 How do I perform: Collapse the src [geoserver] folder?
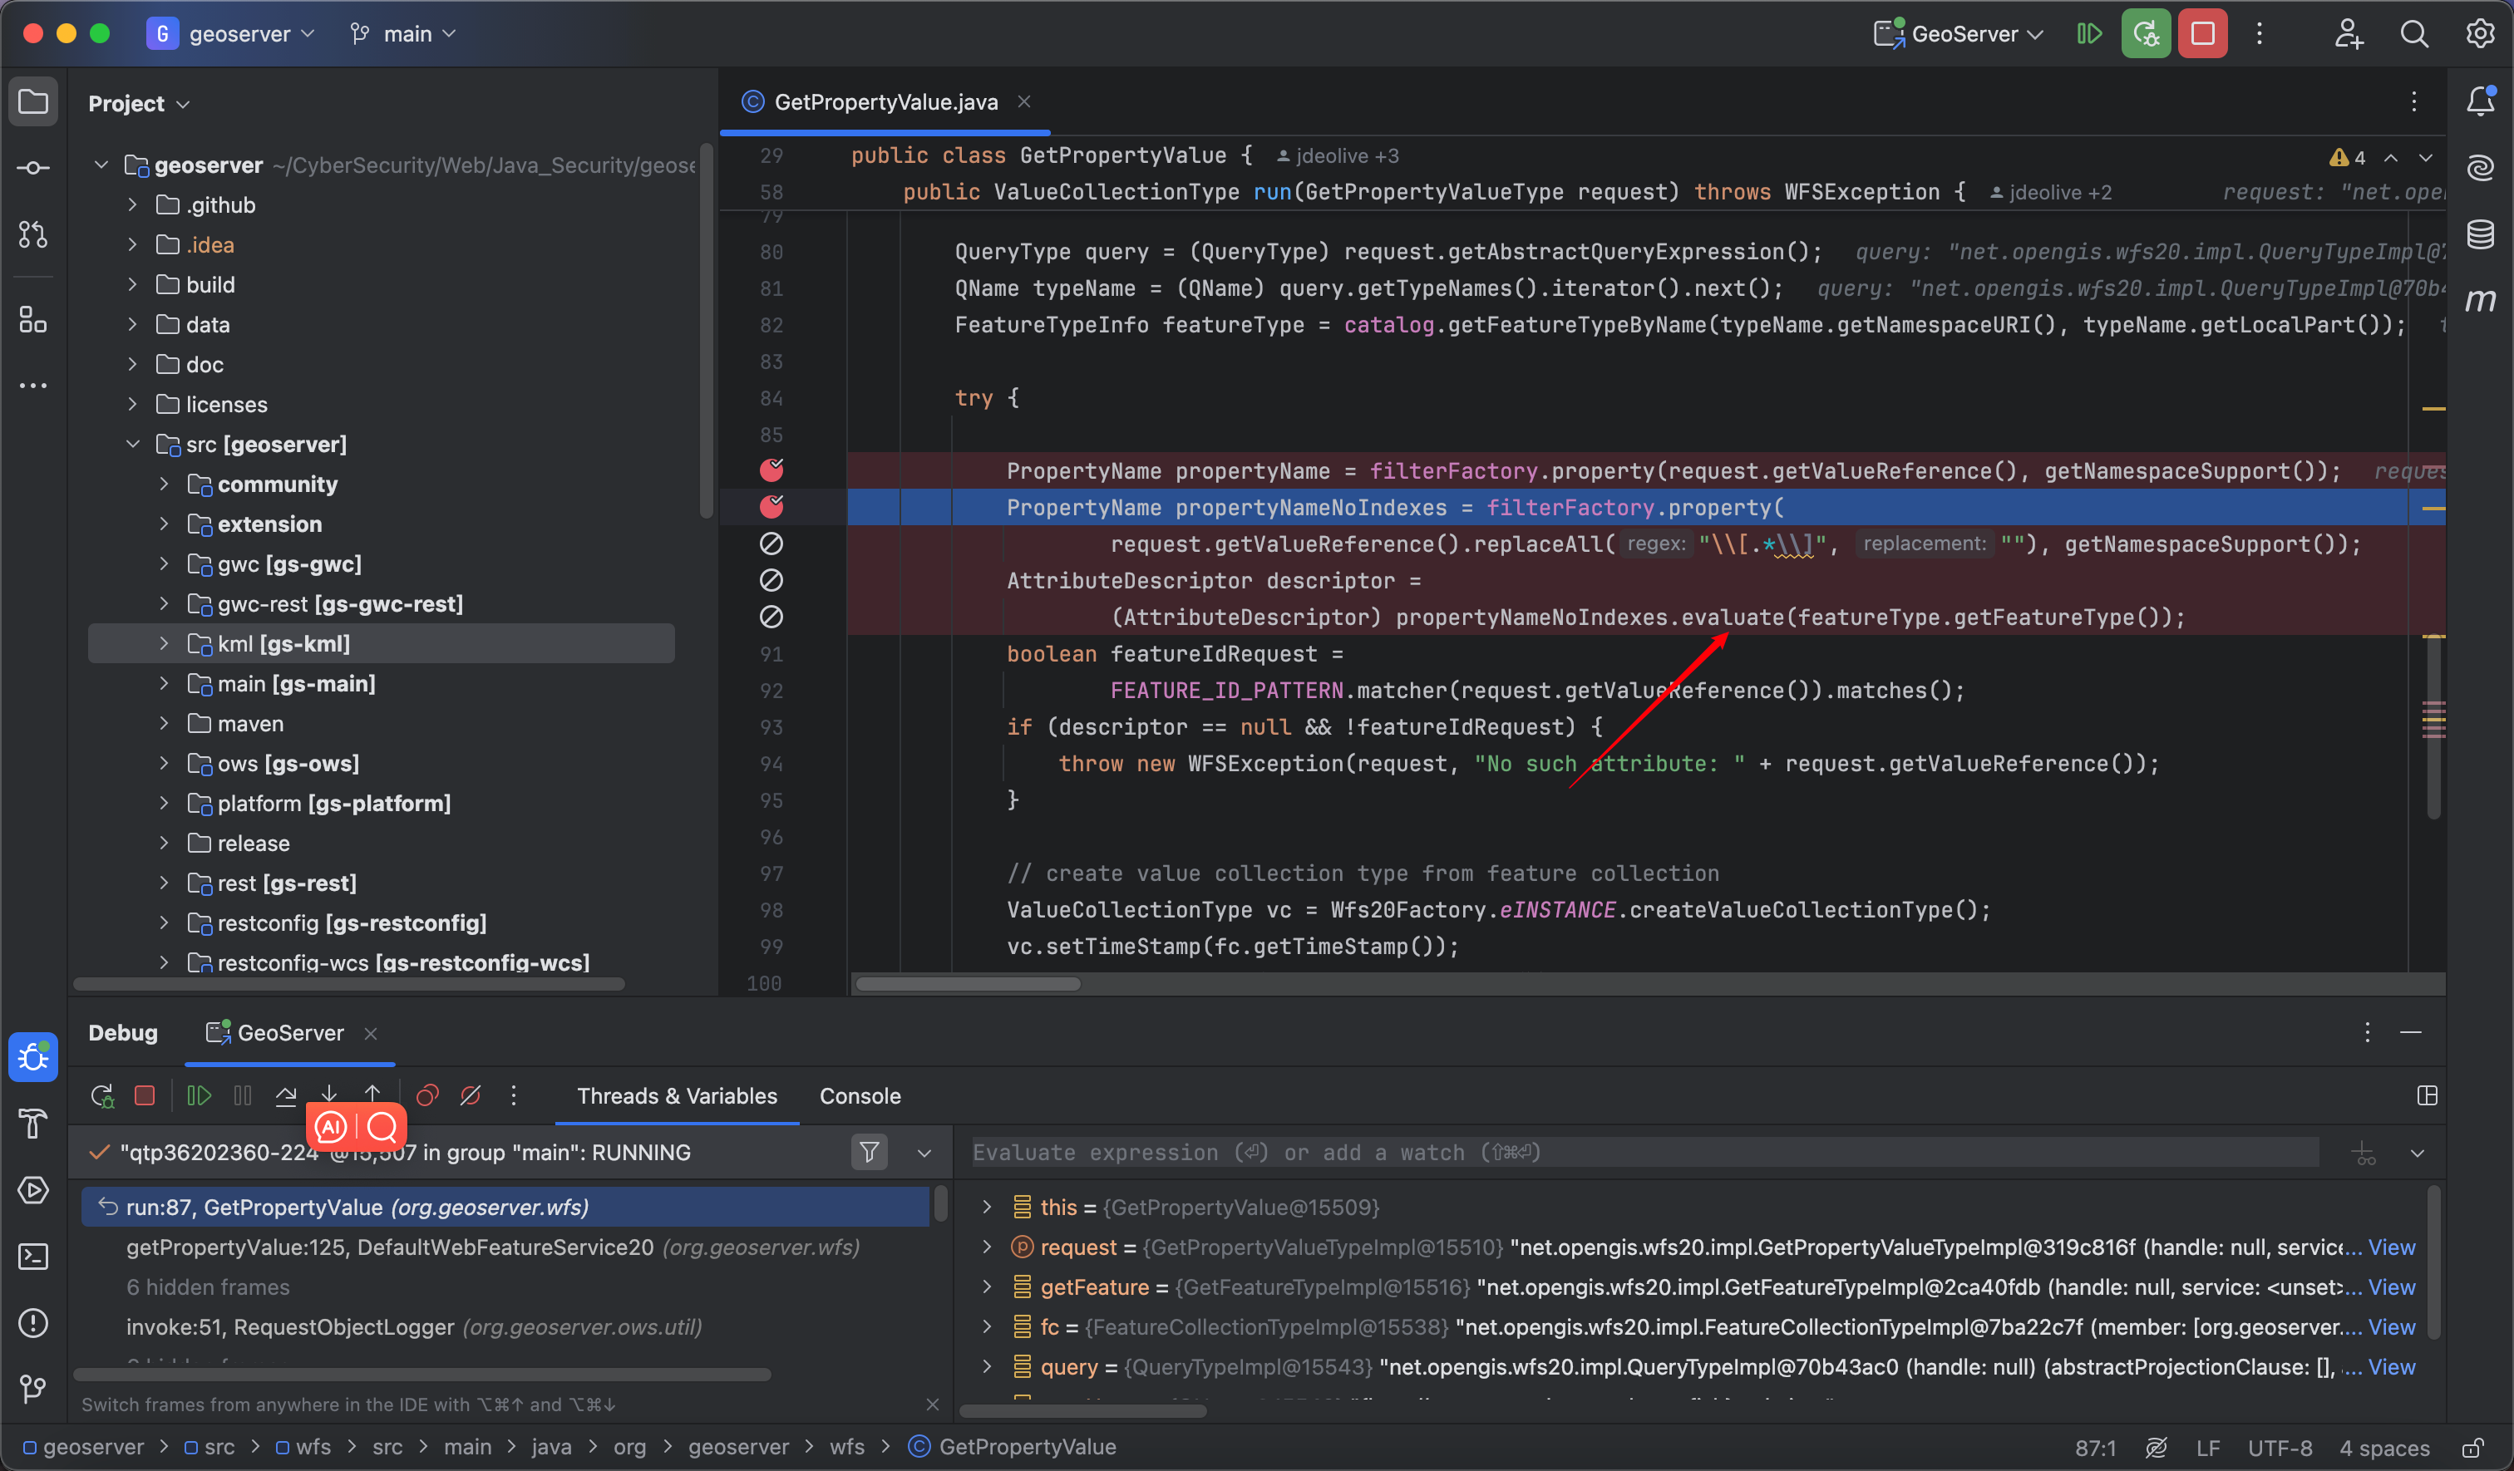pos(131,444)
